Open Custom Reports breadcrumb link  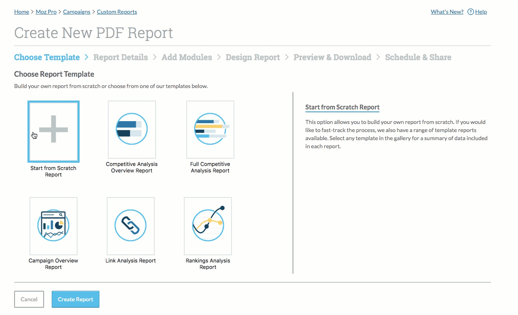117,12
